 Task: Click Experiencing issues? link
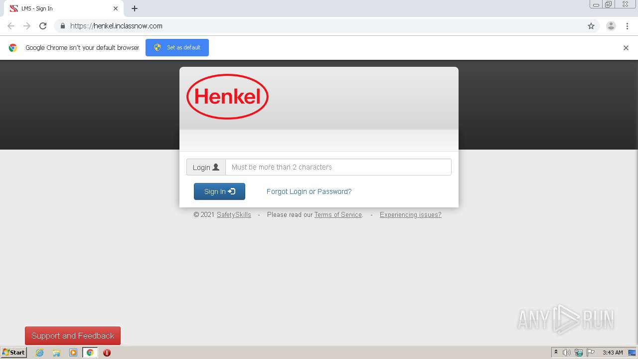(x=411, y=215)
